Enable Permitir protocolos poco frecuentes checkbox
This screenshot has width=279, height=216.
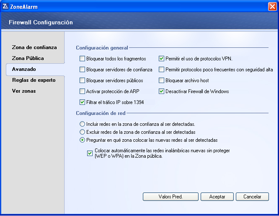[161, 70]
